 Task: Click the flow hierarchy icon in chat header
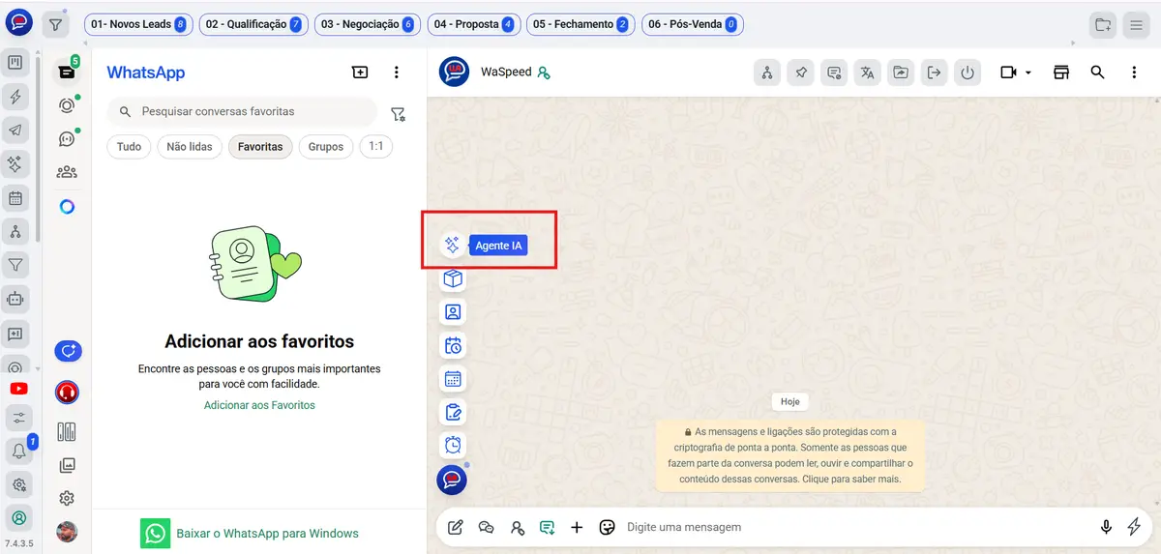click(x=767, y=73)
